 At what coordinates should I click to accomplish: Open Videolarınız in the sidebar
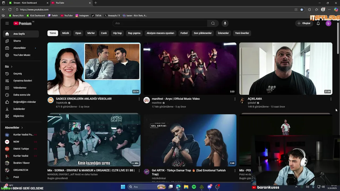pyautogui.click(x=21, y=88)
